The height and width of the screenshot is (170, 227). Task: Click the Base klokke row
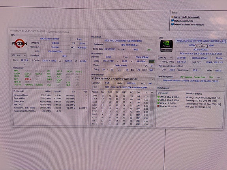coord(50,98)
